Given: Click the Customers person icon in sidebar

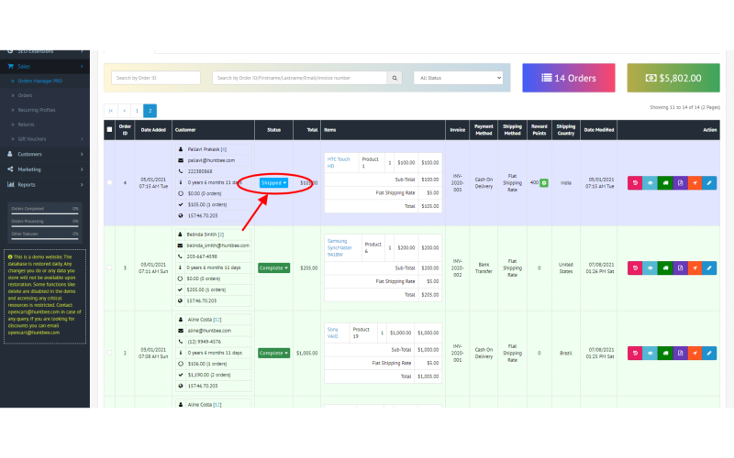Looking at the screenshot, I should click(x=10, y=154).
